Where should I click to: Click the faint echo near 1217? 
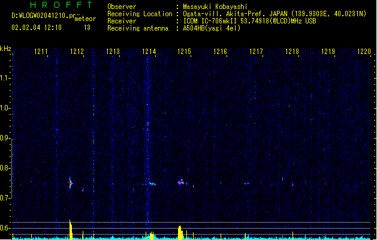click(246, 184)
